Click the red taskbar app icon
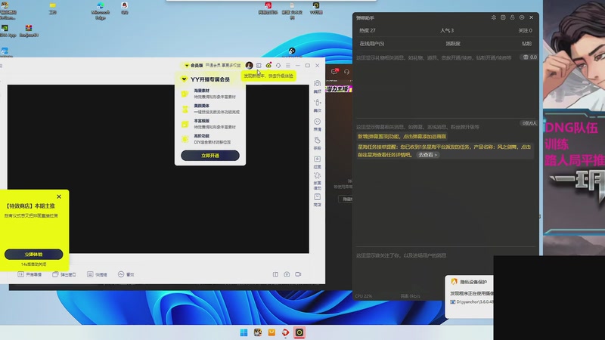This screenshot has height=340, width=605. [286, 332]
